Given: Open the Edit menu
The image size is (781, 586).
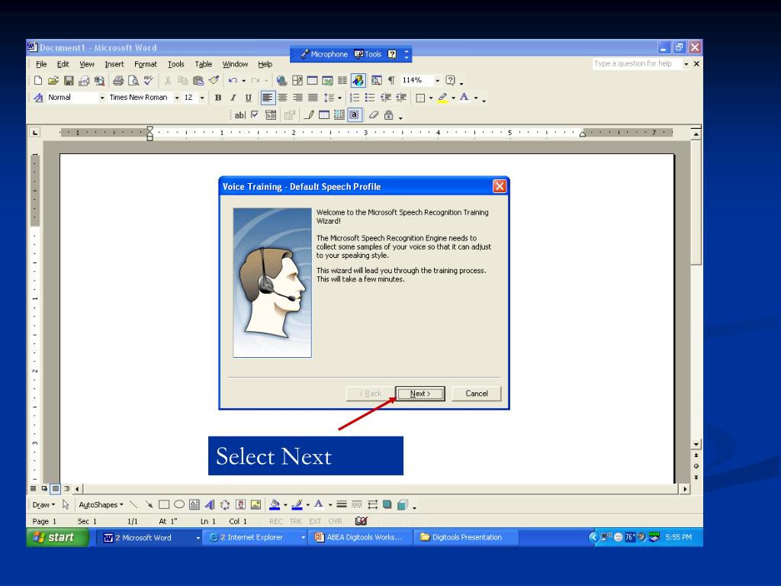Looking at the screenshot, I should (63, 64).
